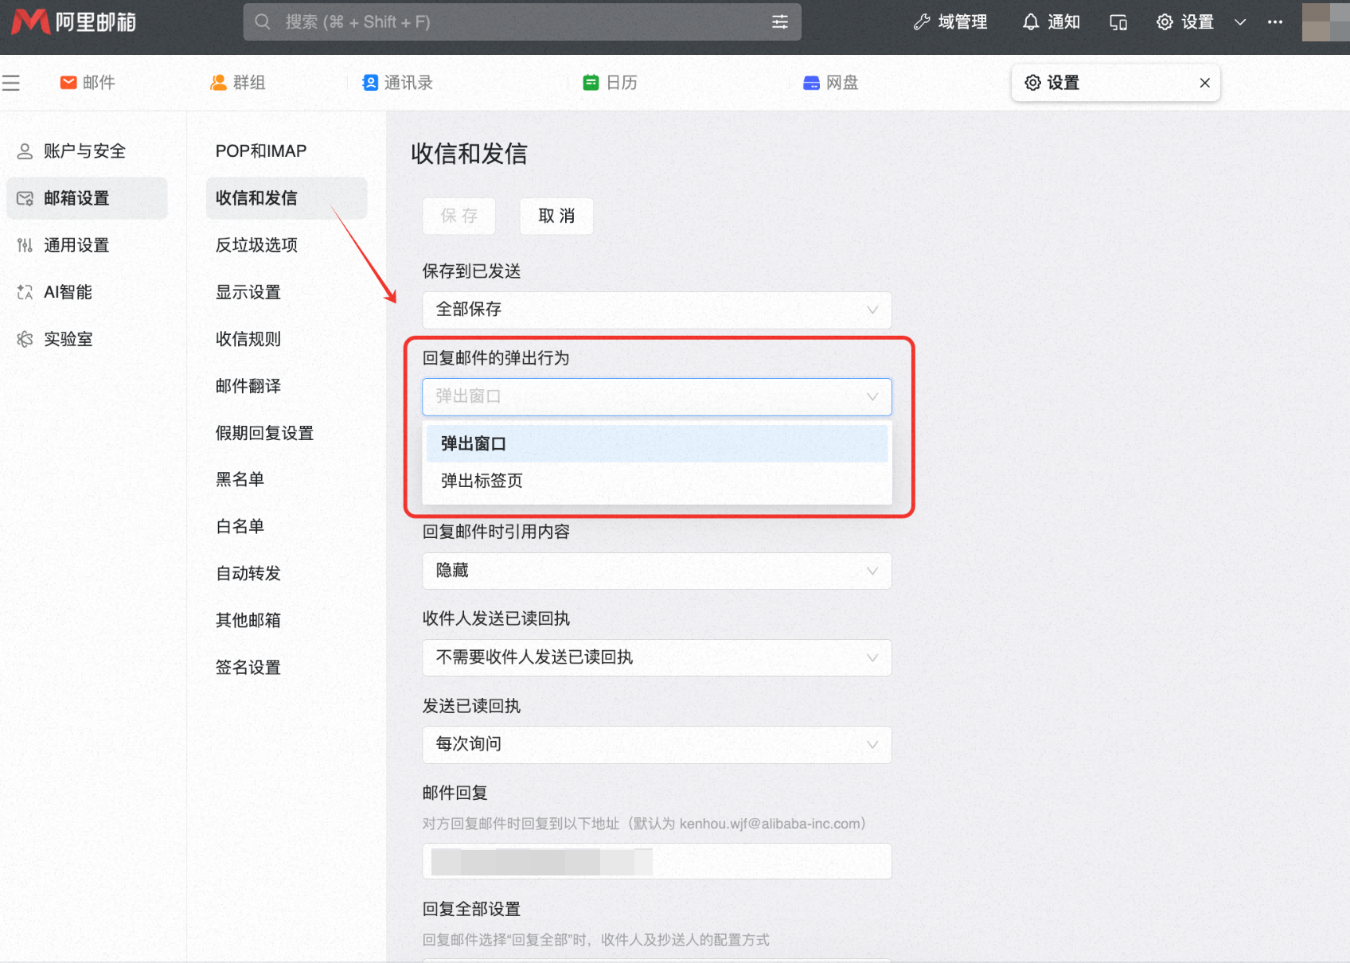
Task: Click the 实验室 atom icon
Action: (x=25, y=338)
